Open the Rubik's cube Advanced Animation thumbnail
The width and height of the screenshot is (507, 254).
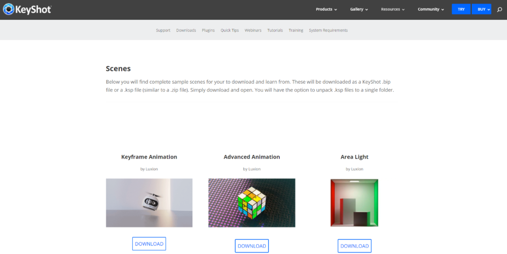pos(252,203)
